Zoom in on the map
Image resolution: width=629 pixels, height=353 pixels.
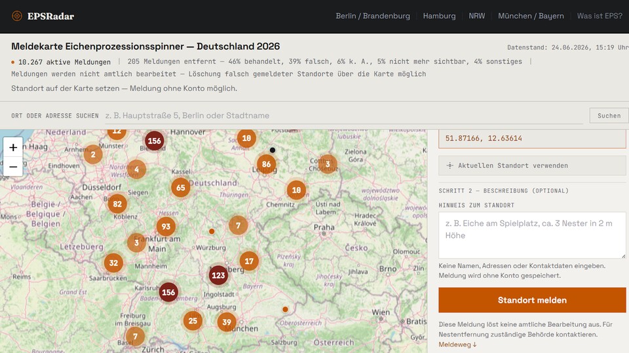click(x=13, y=147)
